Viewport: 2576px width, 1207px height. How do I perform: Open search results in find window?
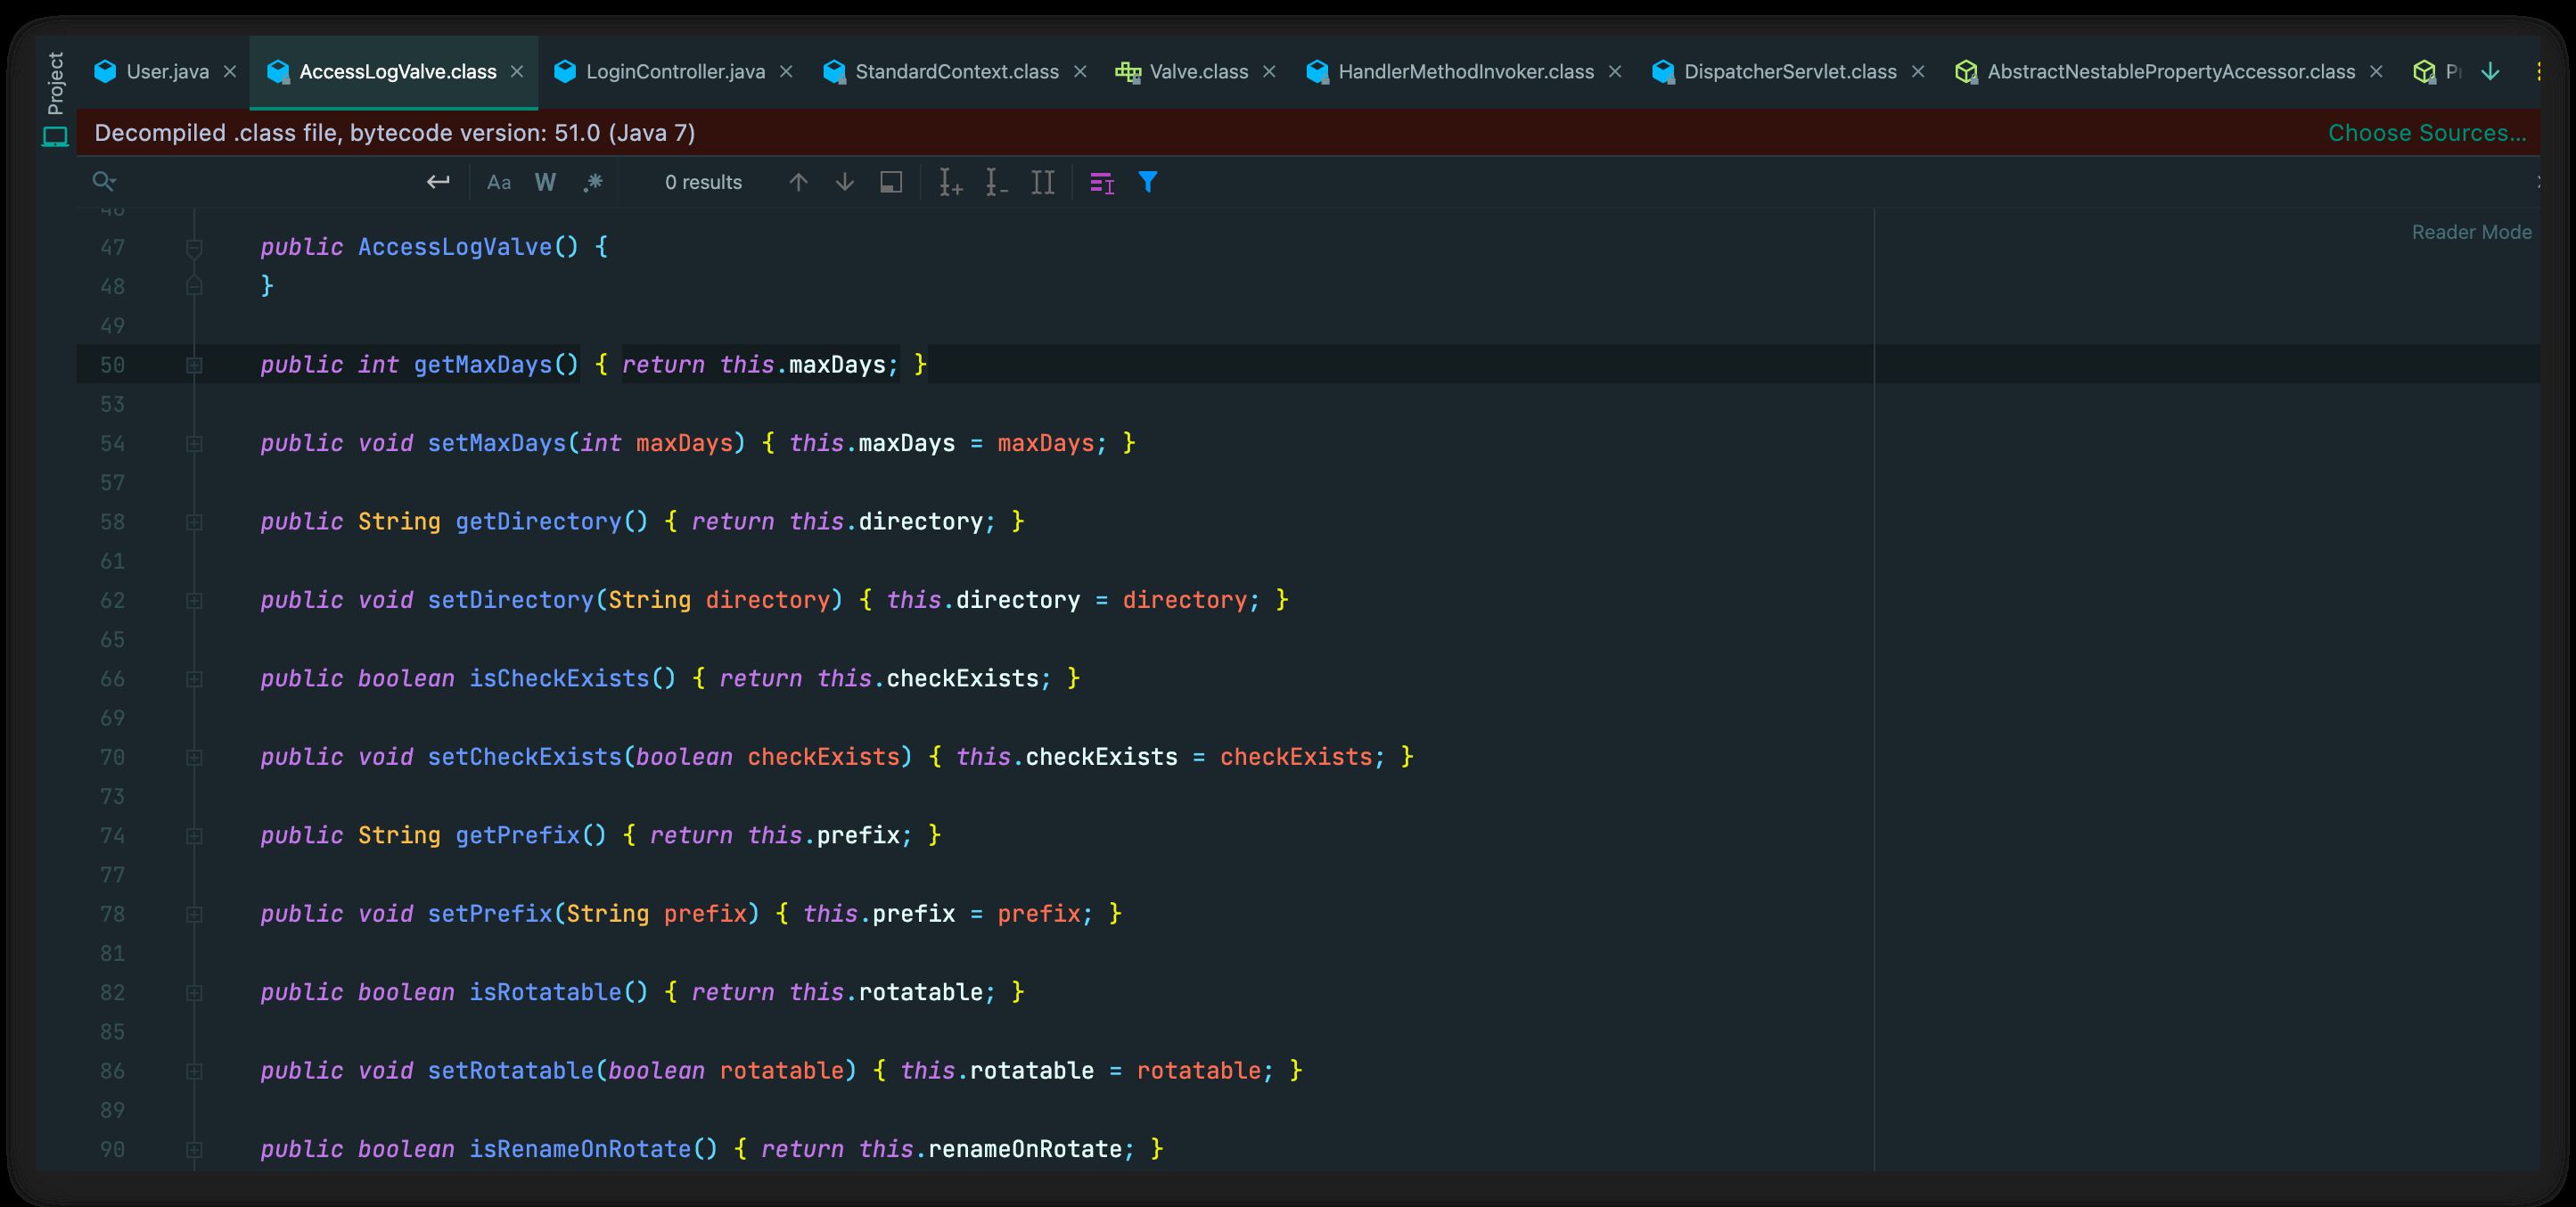tap(891, 182)
